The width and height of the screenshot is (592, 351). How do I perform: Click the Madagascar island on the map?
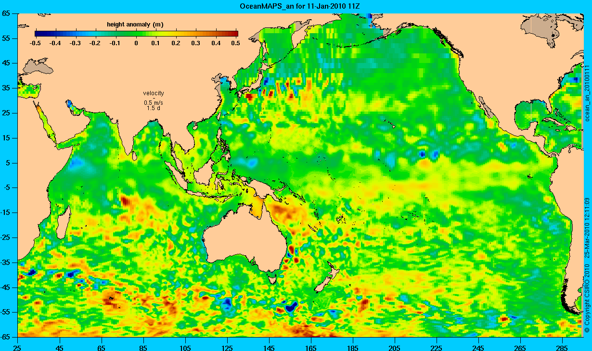[x=64, y=222]
